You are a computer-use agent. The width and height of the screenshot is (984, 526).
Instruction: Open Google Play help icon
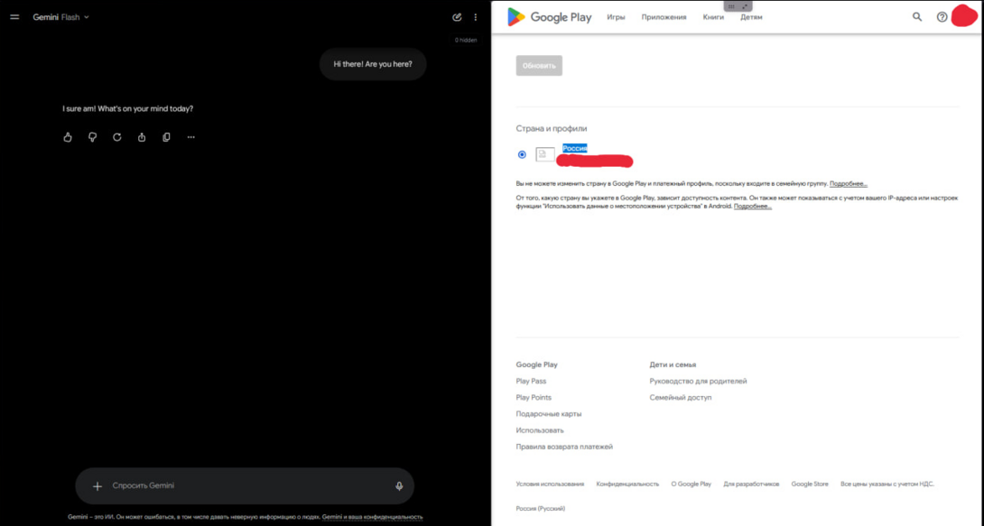pyautogui.click(x=942, y=17)
